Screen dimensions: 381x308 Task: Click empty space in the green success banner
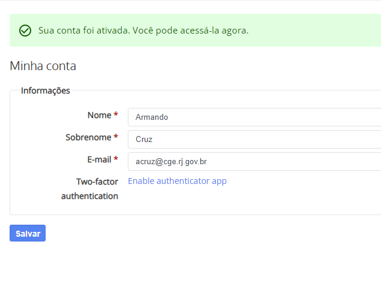click(318, 31)
